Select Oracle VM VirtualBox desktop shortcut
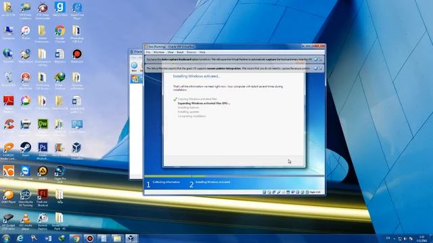The width and height of the screenshot is (433, 243). click(77, 151)
